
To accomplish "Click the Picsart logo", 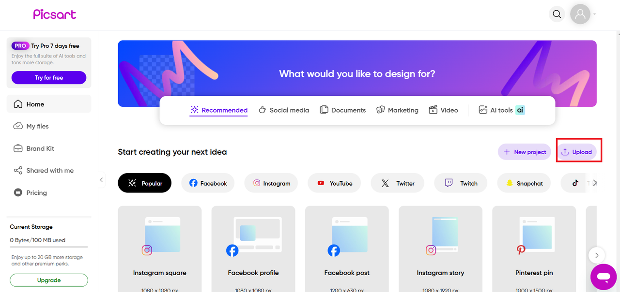I will [x=54, y=15].
